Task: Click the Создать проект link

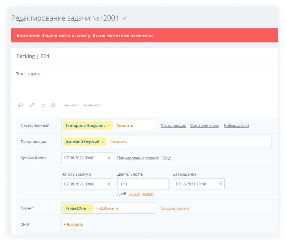Action: tap(175, 208)
